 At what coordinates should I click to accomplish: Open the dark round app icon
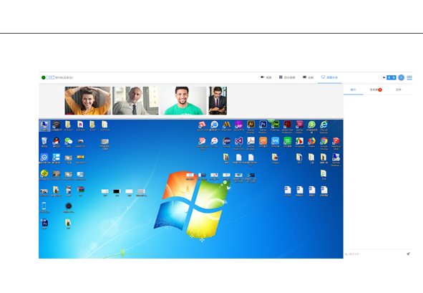(x=69, y=208)
